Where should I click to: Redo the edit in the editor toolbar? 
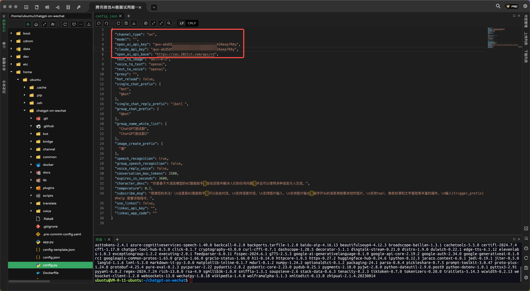tap(107, 23)
